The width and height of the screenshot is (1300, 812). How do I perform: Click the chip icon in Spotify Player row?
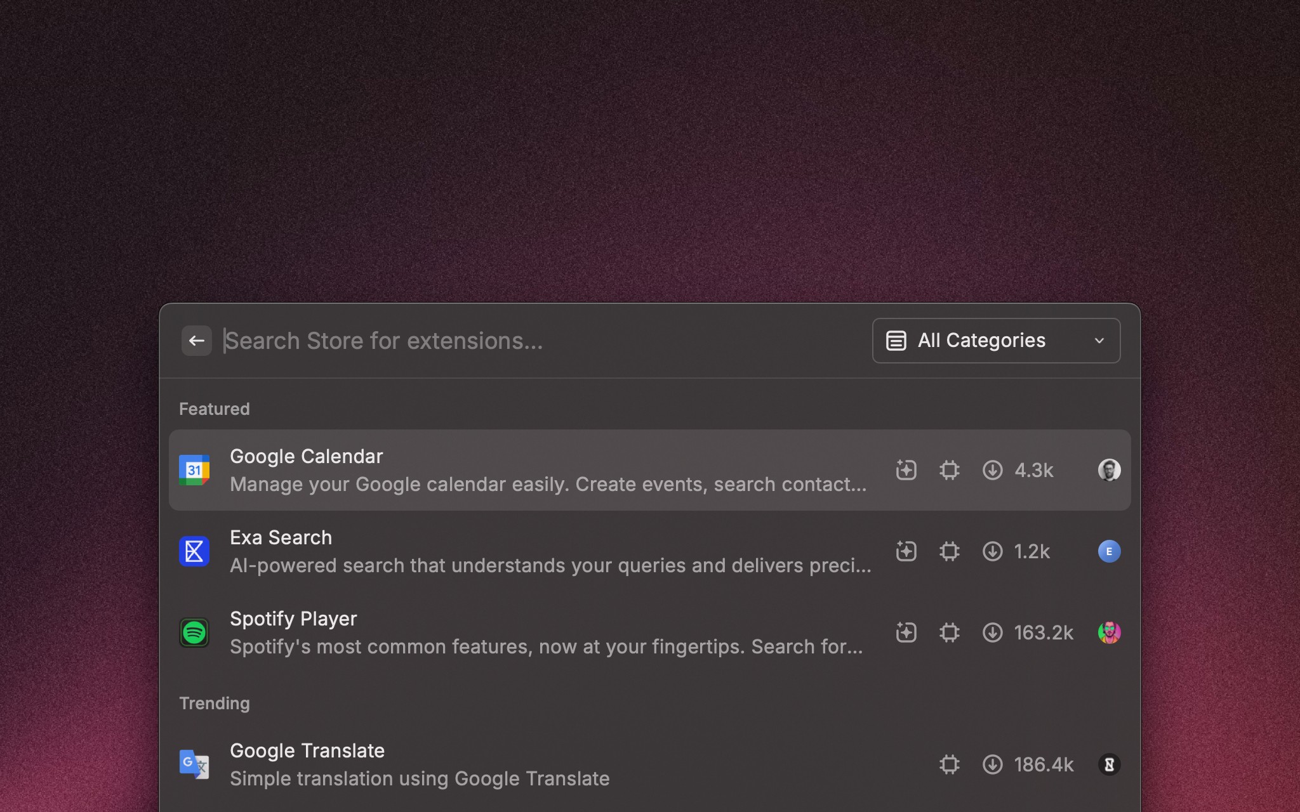[949, 632]
